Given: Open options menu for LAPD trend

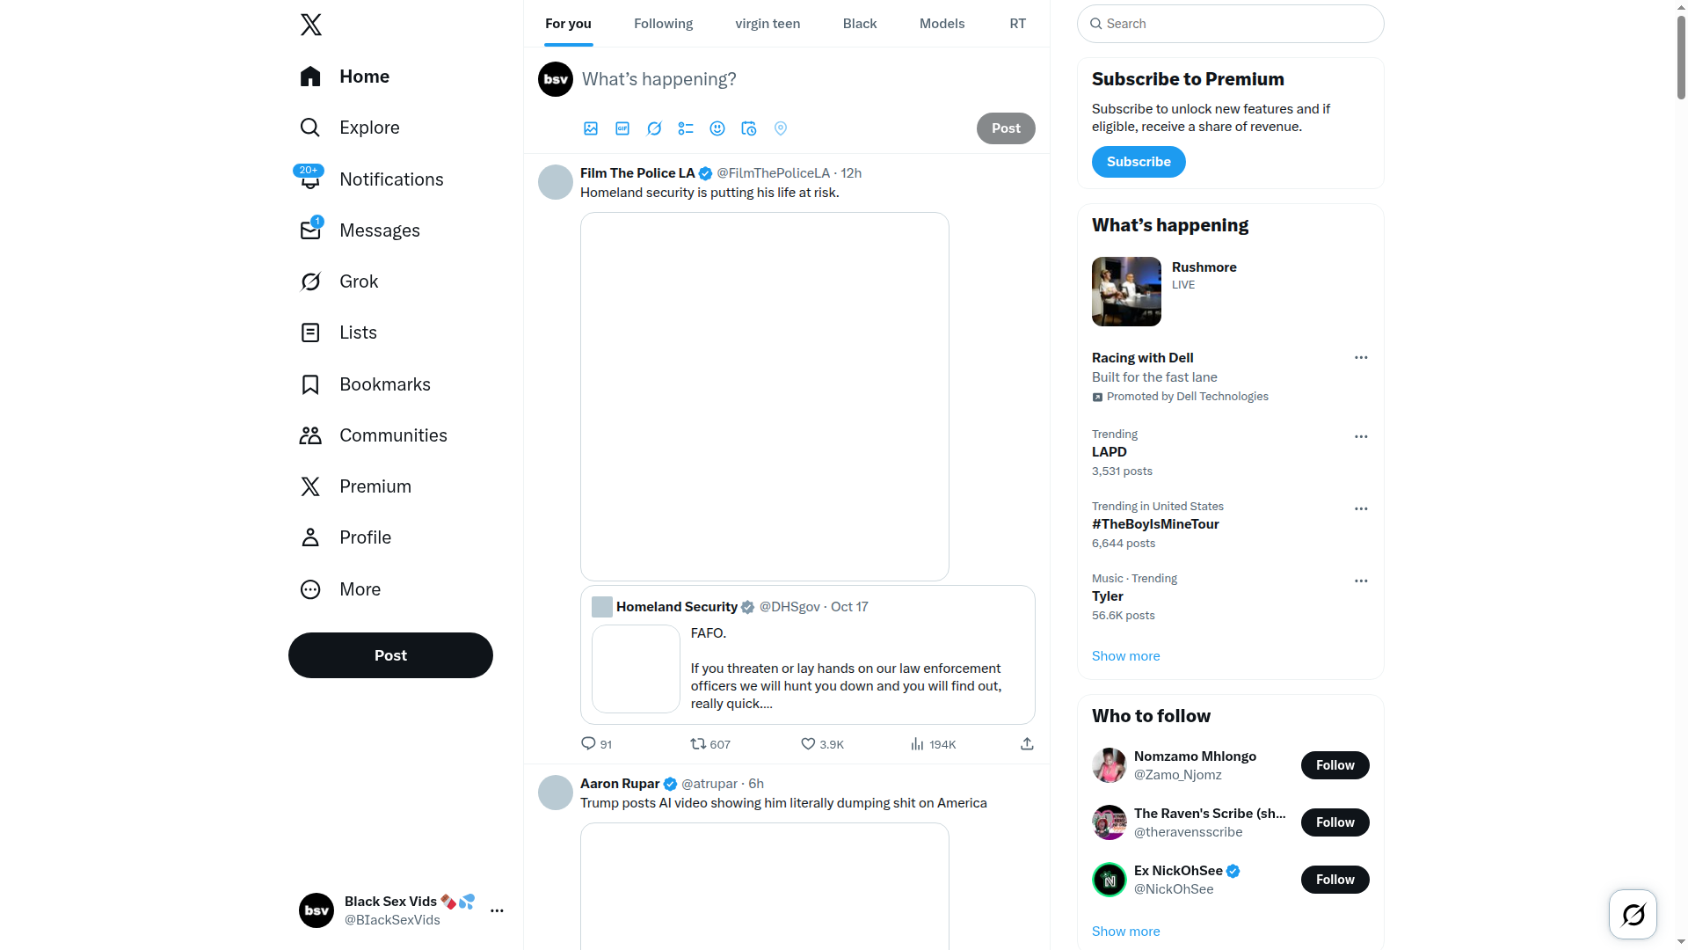Looking at the screenshot, I should [x=1361, y=437].
